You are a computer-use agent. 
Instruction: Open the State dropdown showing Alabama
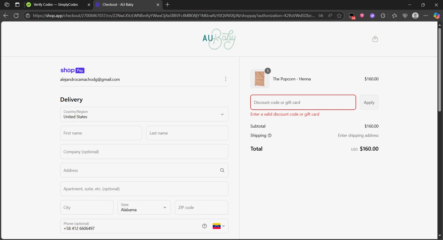pyautogui.click(x=144, y=208)
